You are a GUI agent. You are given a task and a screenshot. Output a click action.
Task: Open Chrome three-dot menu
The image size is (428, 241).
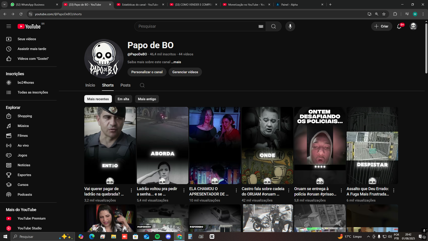tap(423, 14)
